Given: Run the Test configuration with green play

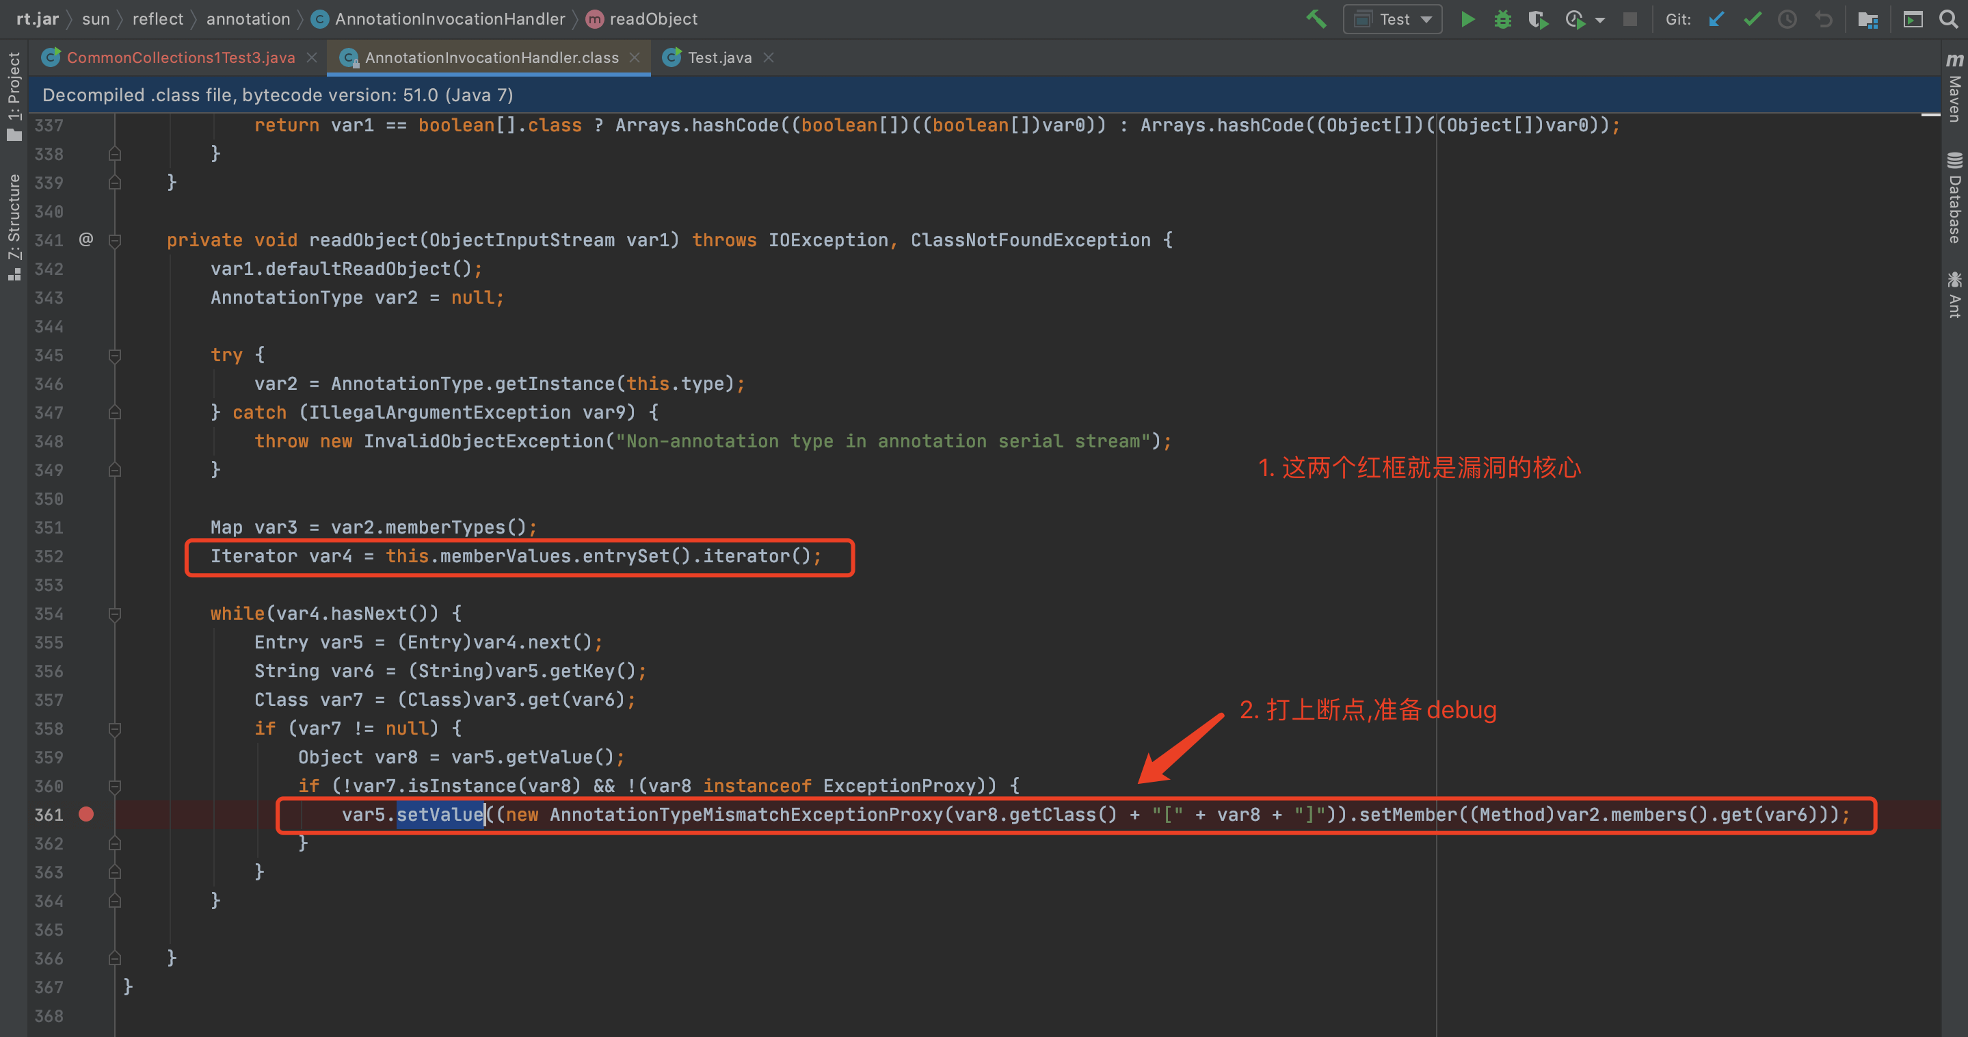Looking at the screenshot, I should point(1467,19).
